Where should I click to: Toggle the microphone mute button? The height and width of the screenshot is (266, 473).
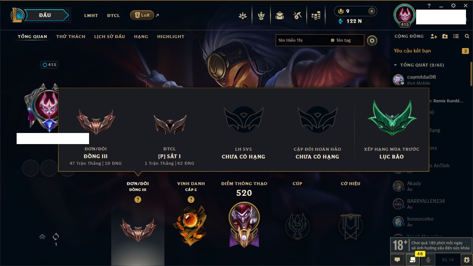pos(428,260)
